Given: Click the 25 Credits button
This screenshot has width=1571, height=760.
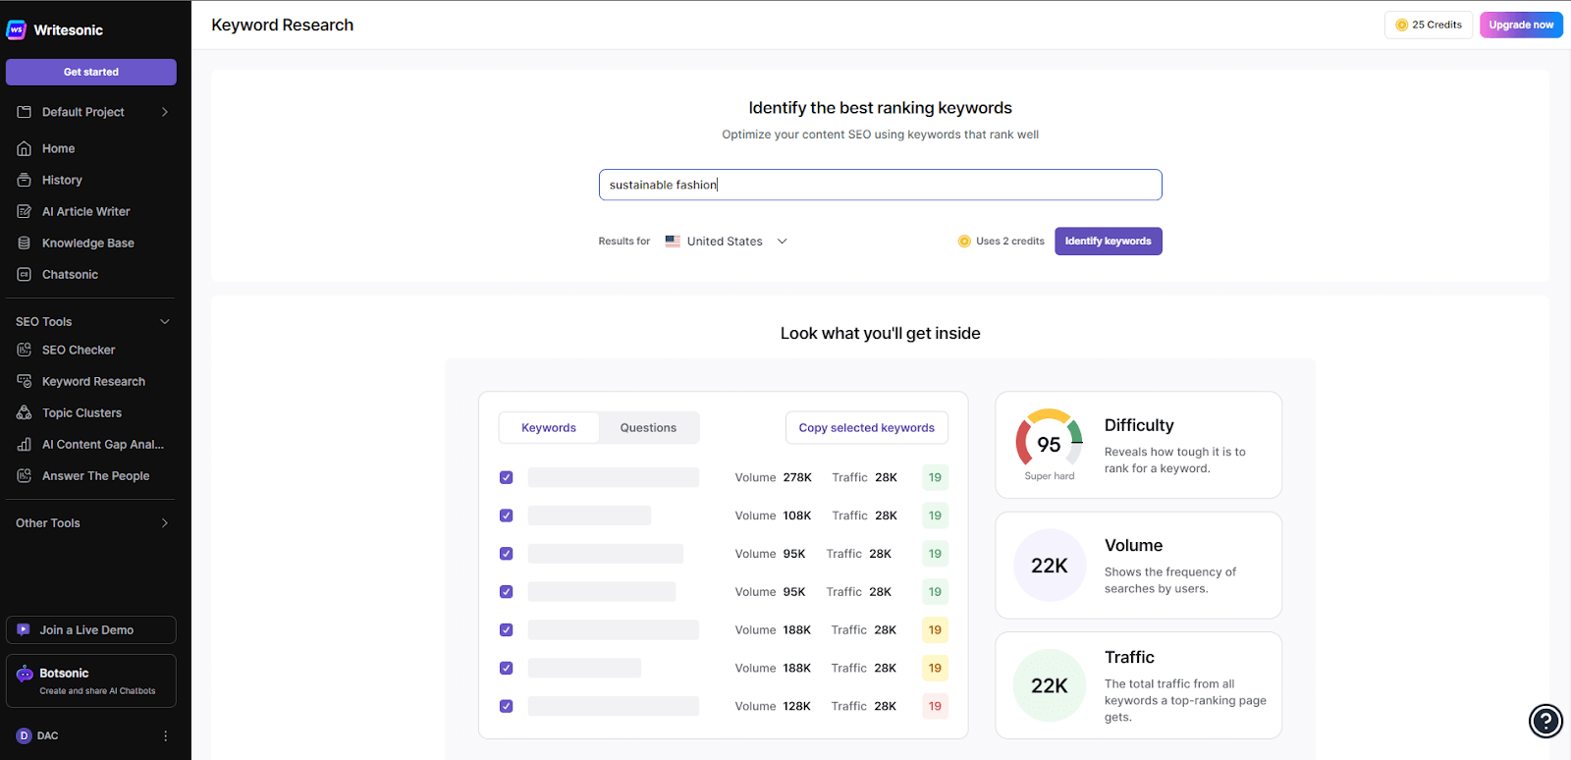Looking at the screenshot, I should 1429,25.
